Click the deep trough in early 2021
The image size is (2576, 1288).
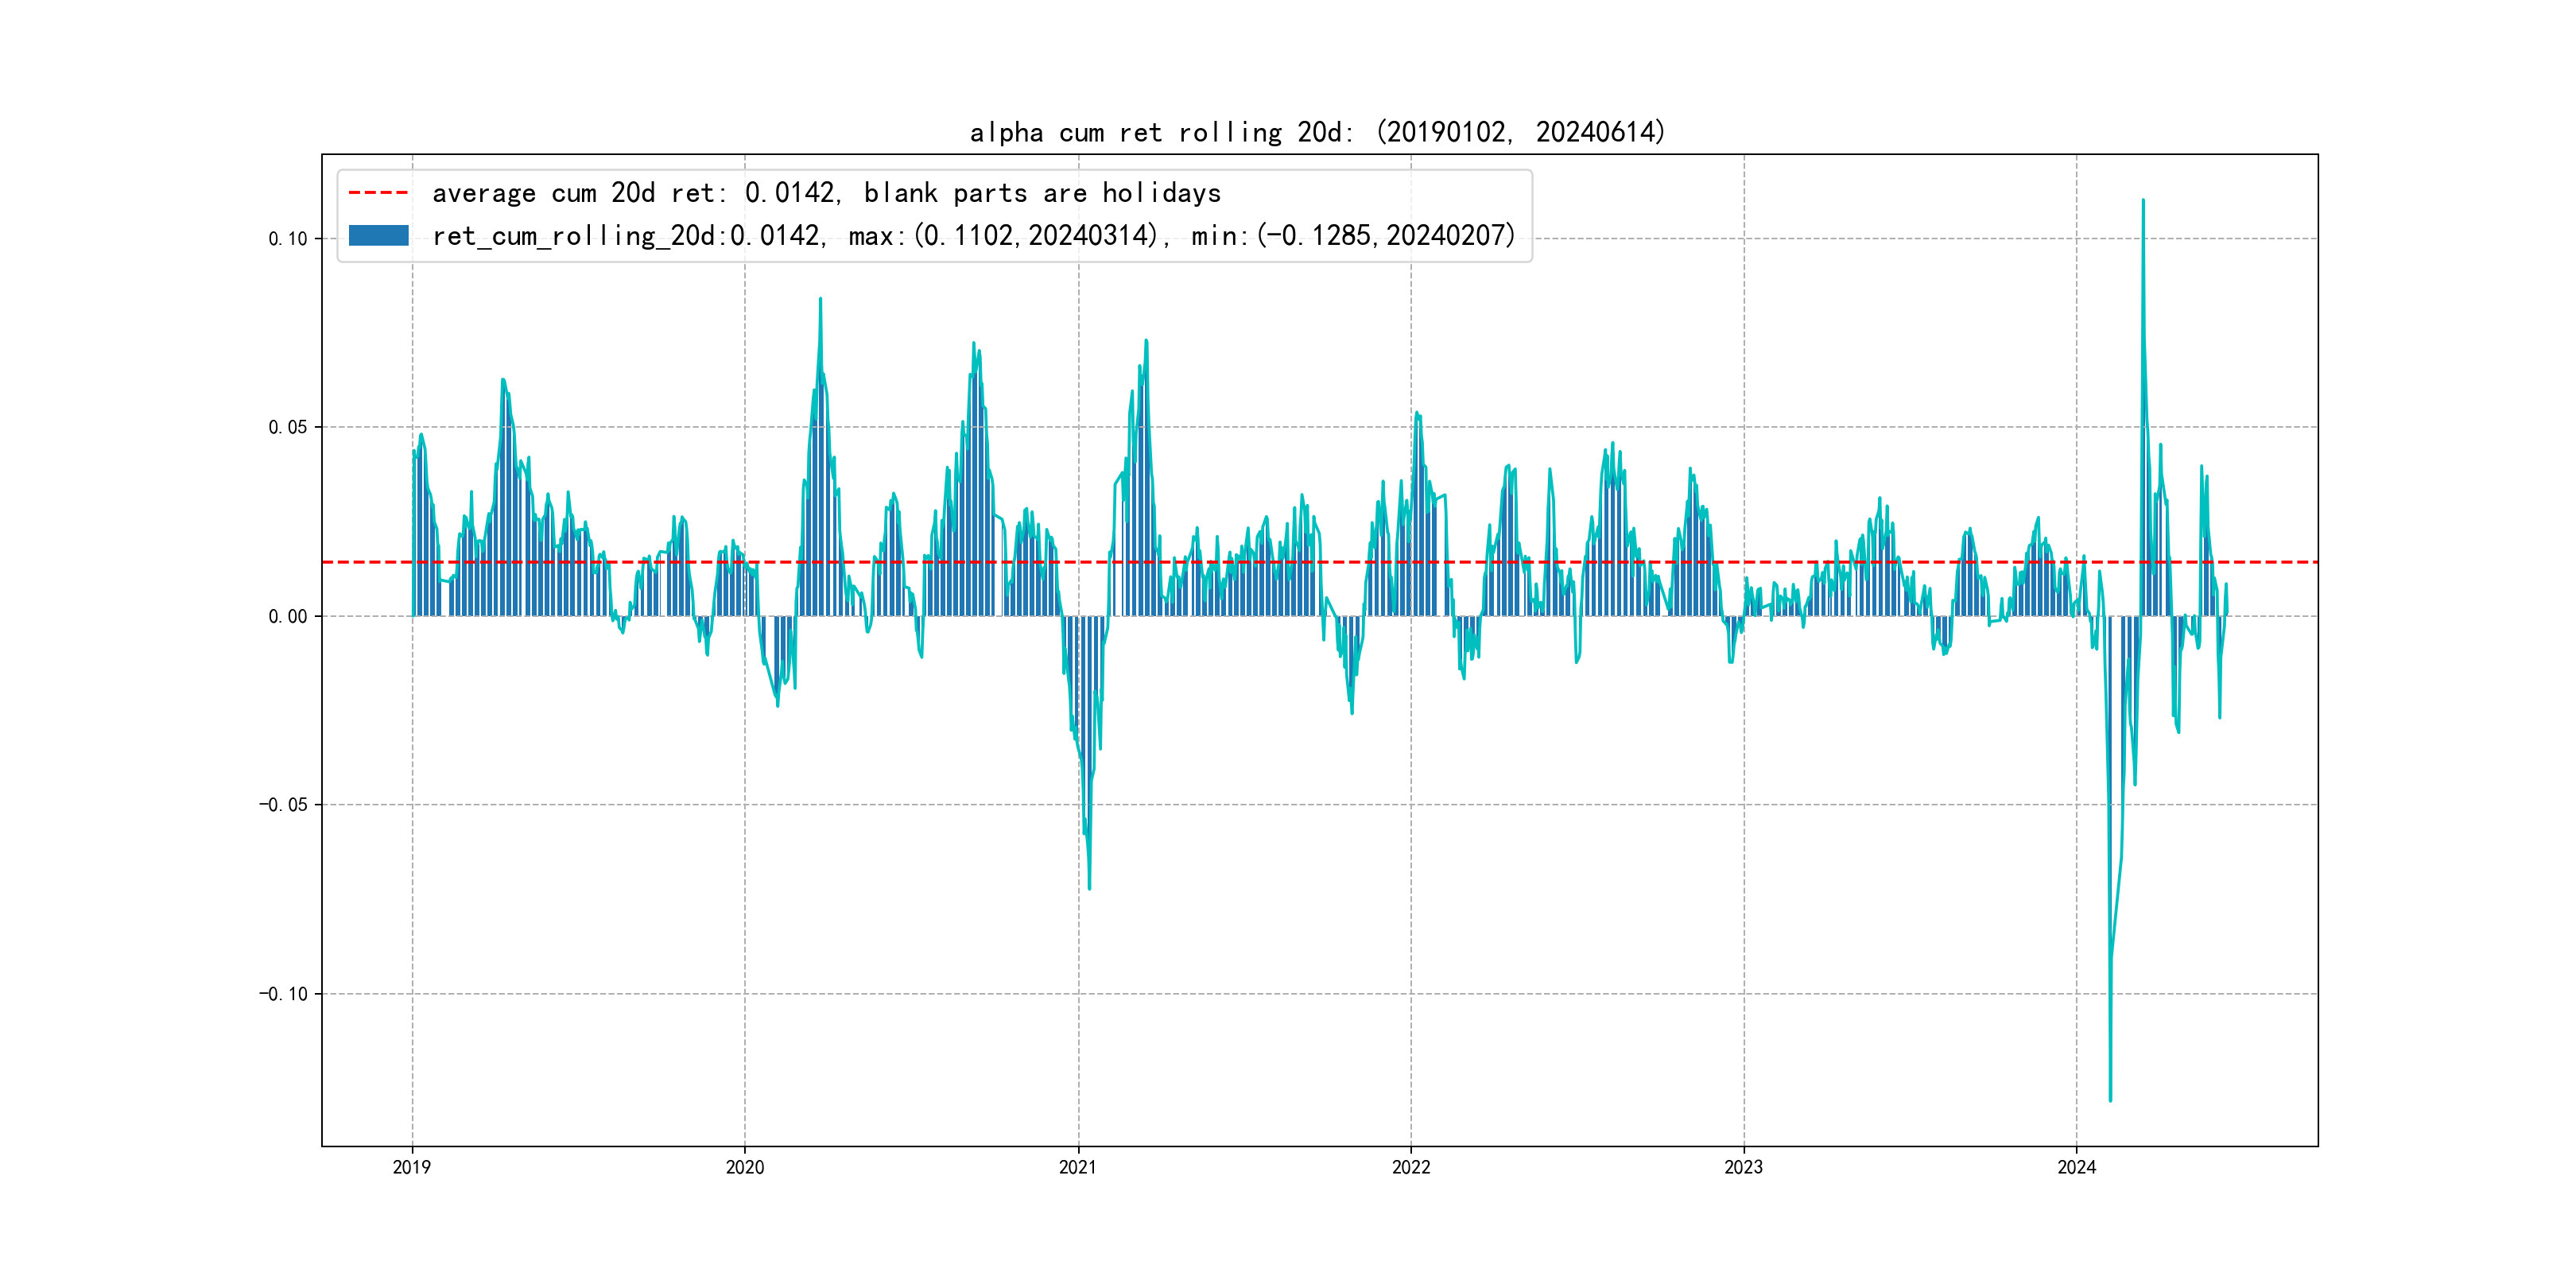1089,887
